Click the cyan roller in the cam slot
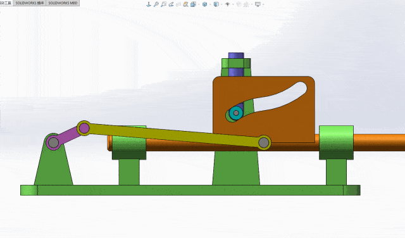Image resolution: width=405 pixels, height=238 pixels. coord(236,113)
